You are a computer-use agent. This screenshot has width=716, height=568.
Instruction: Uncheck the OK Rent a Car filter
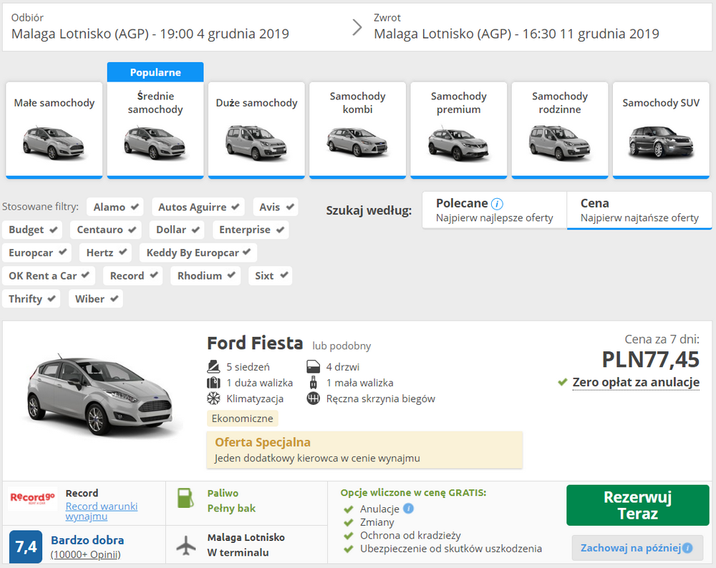(x=49, y=275)
